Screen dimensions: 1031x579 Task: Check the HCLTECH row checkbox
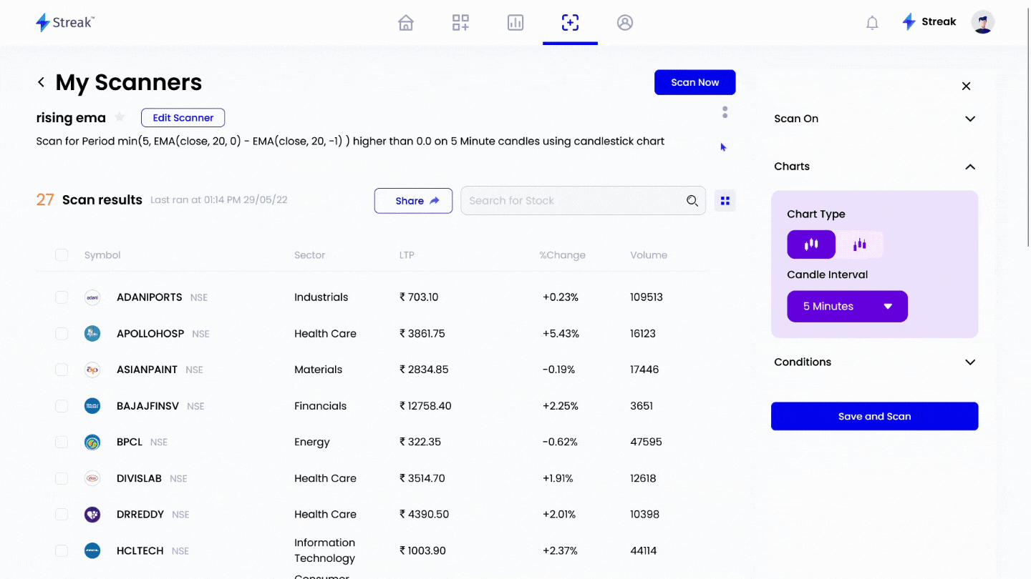tap(62, 551)
